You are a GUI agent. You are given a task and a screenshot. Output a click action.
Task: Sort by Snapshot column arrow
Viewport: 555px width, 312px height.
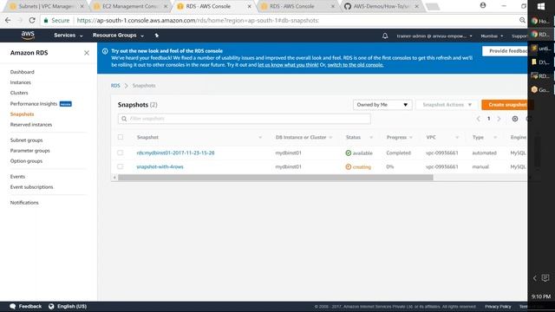(x=260, y=137)
